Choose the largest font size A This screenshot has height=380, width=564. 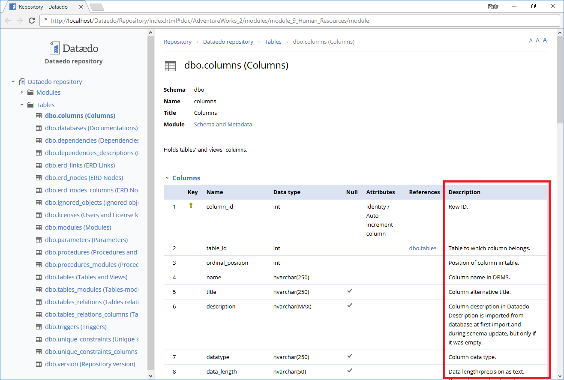coord(545,40)
